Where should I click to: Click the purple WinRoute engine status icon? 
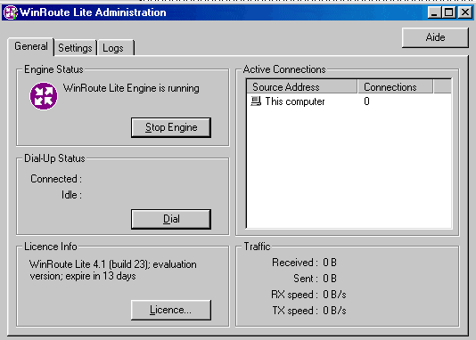44,96
